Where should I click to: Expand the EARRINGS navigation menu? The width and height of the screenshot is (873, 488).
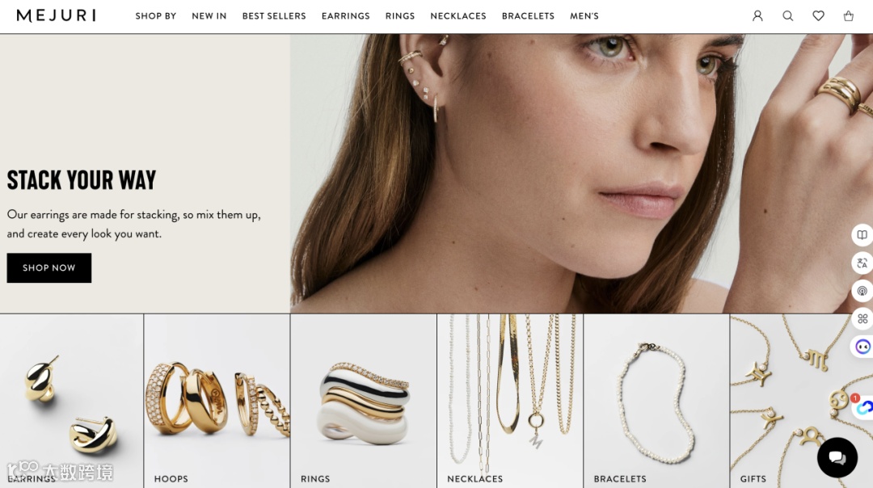tap(345, 16)
